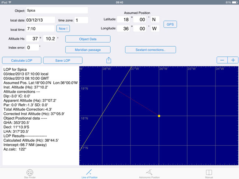Select the 'Az.calc: 122°' line

tap(15, 149)
